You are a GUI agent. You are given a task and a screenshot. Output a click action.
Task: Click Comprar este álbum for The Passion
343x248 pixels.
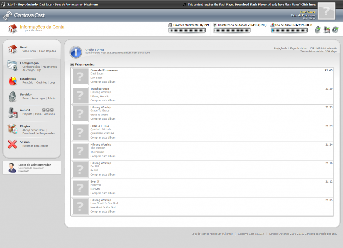103,156
